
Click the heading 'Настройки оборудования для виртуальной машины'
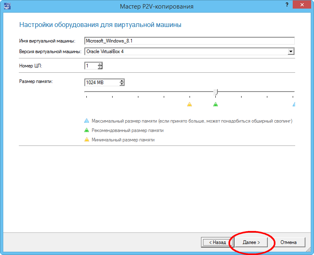coord(100,25)
